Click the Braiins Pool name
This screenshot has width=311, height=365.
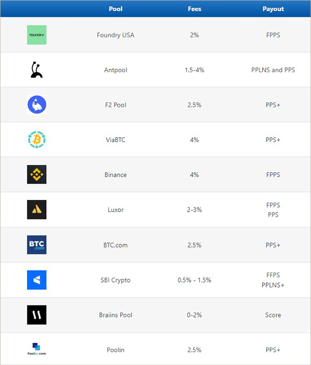point(115,315)
